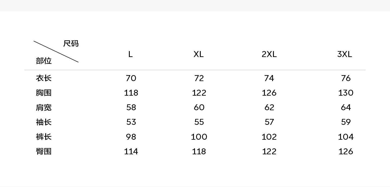Select the XL size column header
The height and width of the screenshot is (187, 390).
[x=199, y=54]
